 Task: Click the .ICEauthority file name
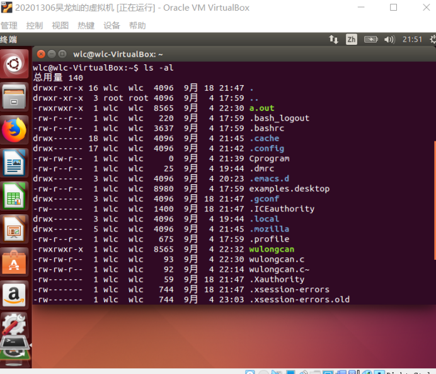[282, 209]
